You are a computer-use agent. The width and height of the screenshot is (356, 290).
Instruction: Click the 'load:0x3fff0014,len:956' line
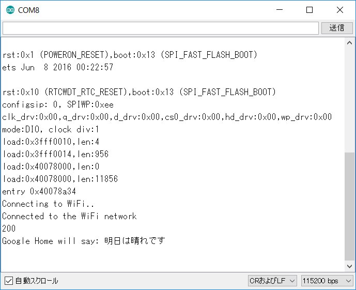(55, 154)
